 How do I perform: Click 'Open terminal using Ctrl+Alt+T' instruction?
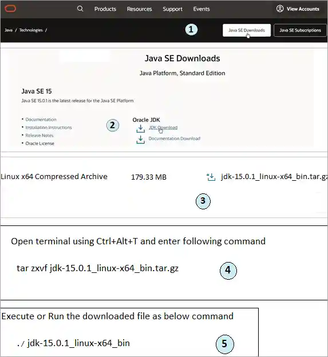[139, 241]
